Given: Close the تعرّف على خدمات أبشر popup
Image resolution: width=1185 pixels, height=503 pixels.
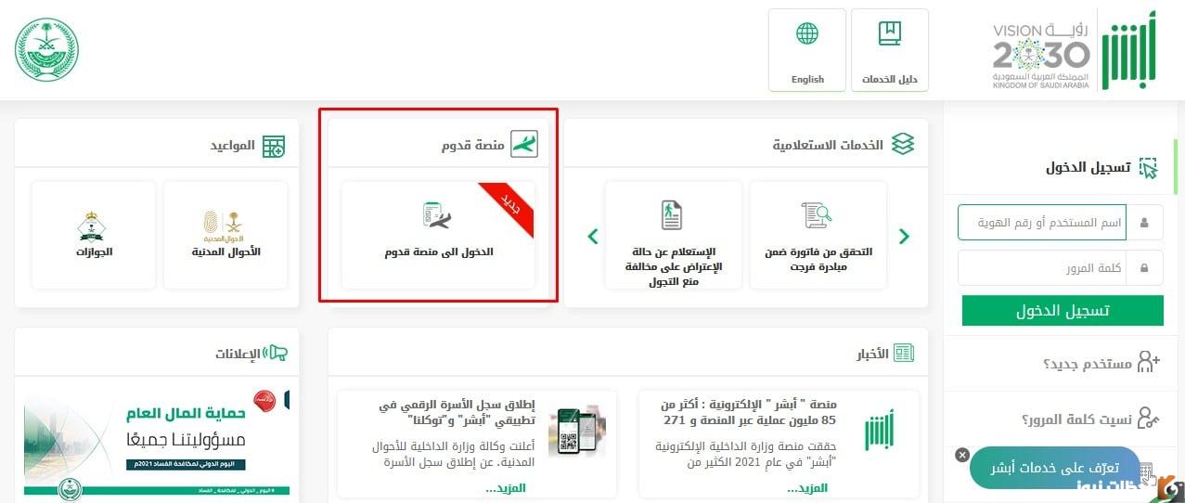Looking at the screenshot, I should [962, 455].
